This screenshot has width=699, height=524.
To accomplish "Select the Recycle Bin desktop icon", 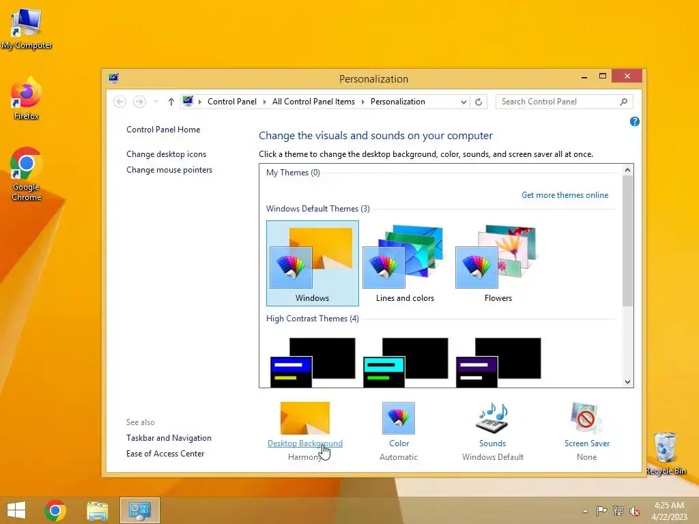I will [666, 453].
